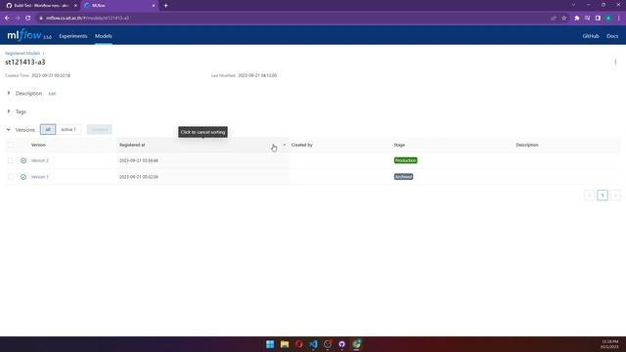Bookmark this page with star icon
The height and width of the screenshot is (352, 626).
[563, 18]
